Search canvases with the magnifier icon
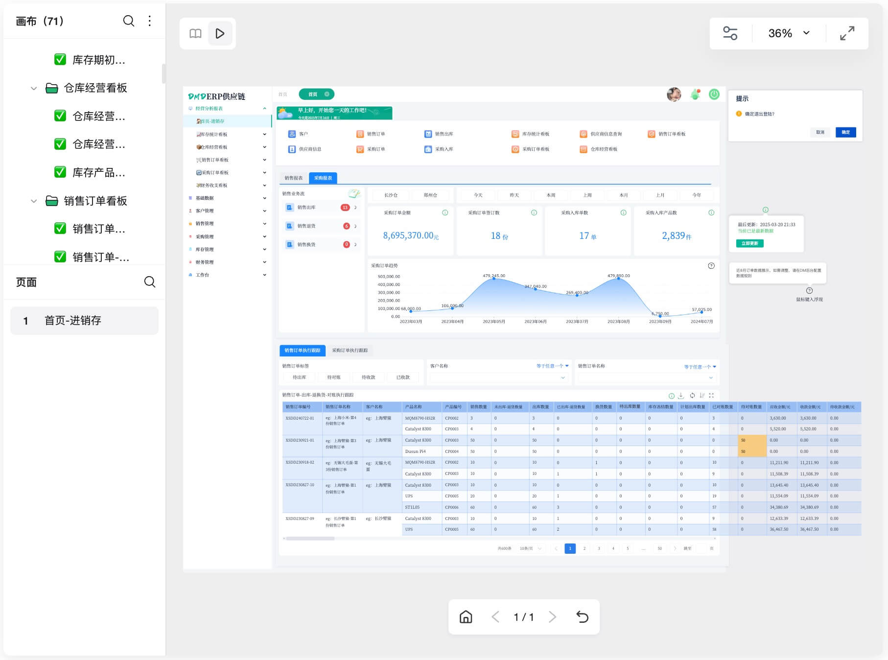Viewport: 888px width, 660px height. [128, 21]
